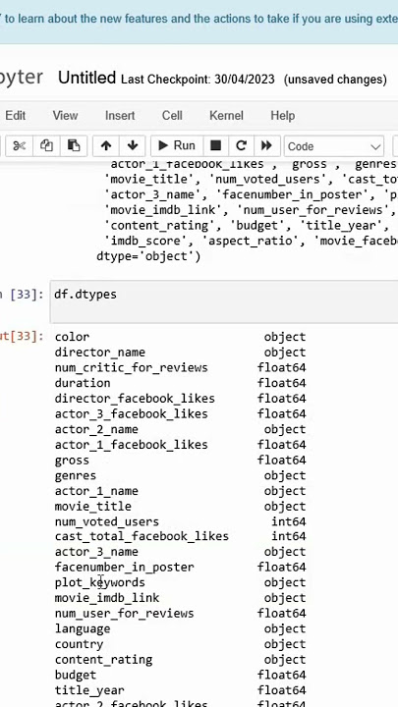Click the Last Checkpoint status text
The width and height of the screenshot is (398, 707).
coord(198,80)
